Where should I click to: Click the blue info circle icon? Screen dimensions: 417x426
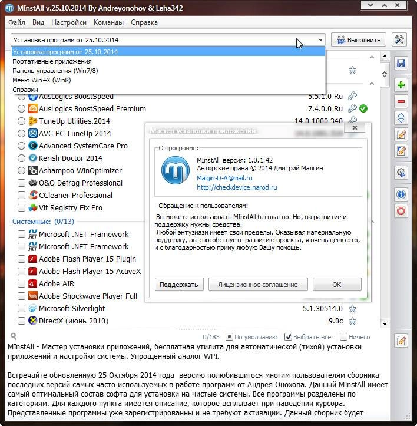[401, 194]
